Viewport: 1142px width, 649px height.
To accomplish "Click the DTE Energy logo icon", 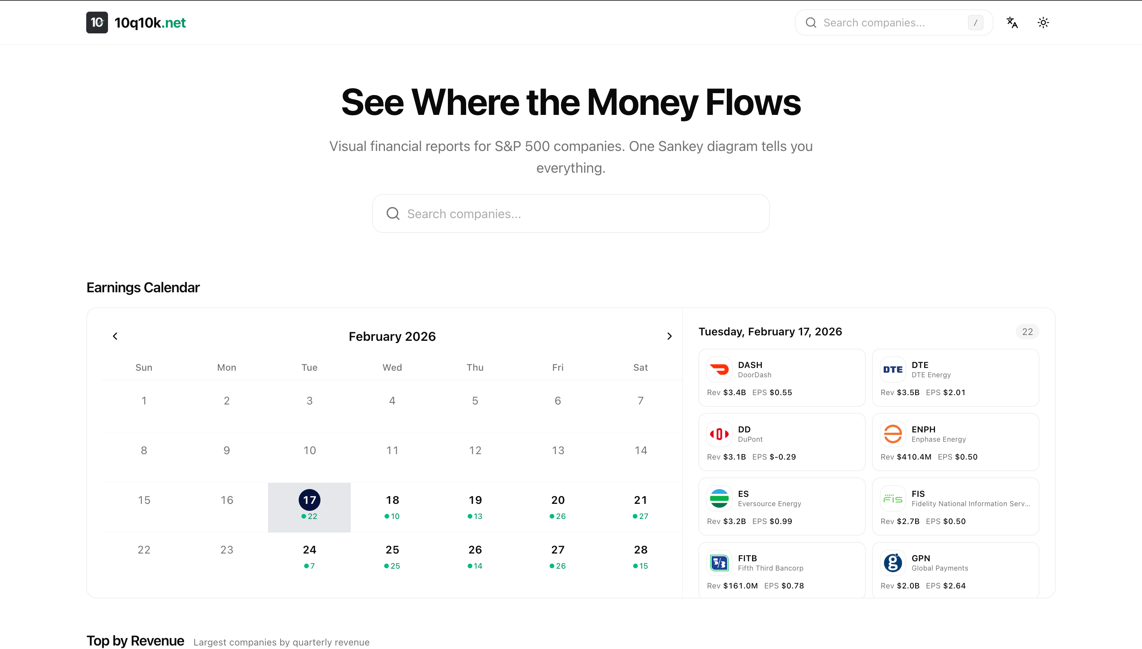I will pos(892,370).
